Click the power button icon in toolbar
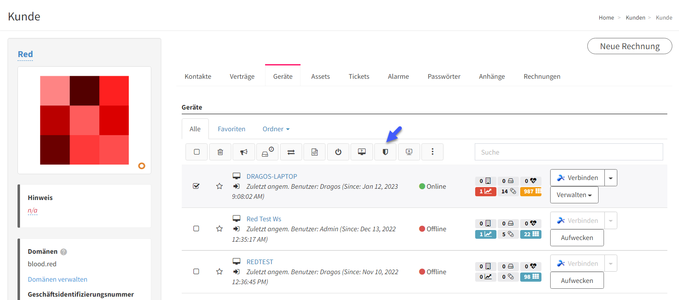 coord(338,152)
